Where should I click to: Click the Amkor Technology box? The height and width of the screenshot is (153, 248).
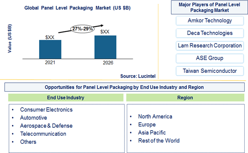click(x=210, y=21)
